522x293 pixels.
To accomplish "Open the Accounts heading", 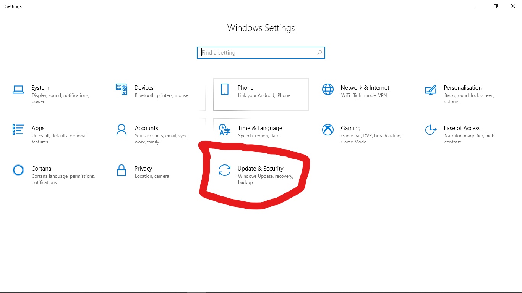I will click(x=146, y=128).
